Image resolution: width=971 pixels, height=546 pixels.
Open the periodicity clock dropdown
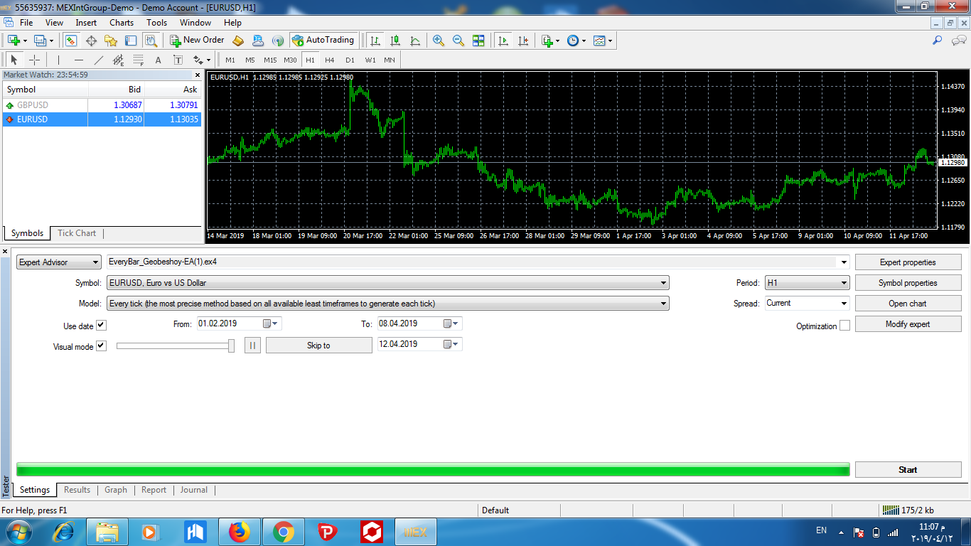tap(576, 41)
